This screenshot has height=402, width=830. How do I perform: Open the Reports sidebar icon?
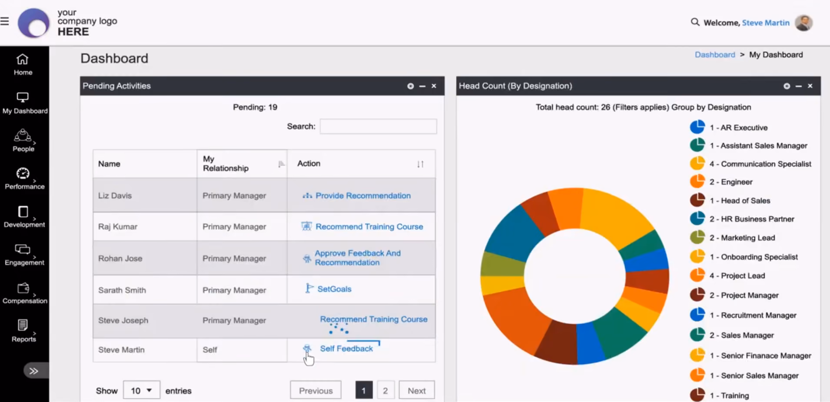click(x=23, y=325)
